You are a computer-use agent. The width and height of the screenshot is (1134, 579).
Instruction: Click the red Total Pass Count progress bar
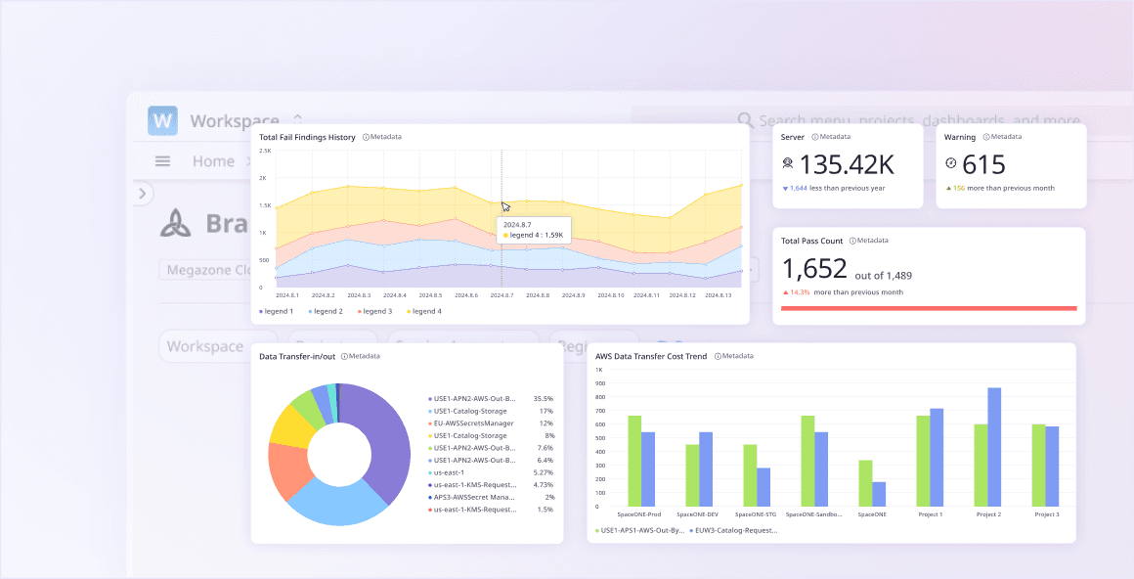(929, 308)
